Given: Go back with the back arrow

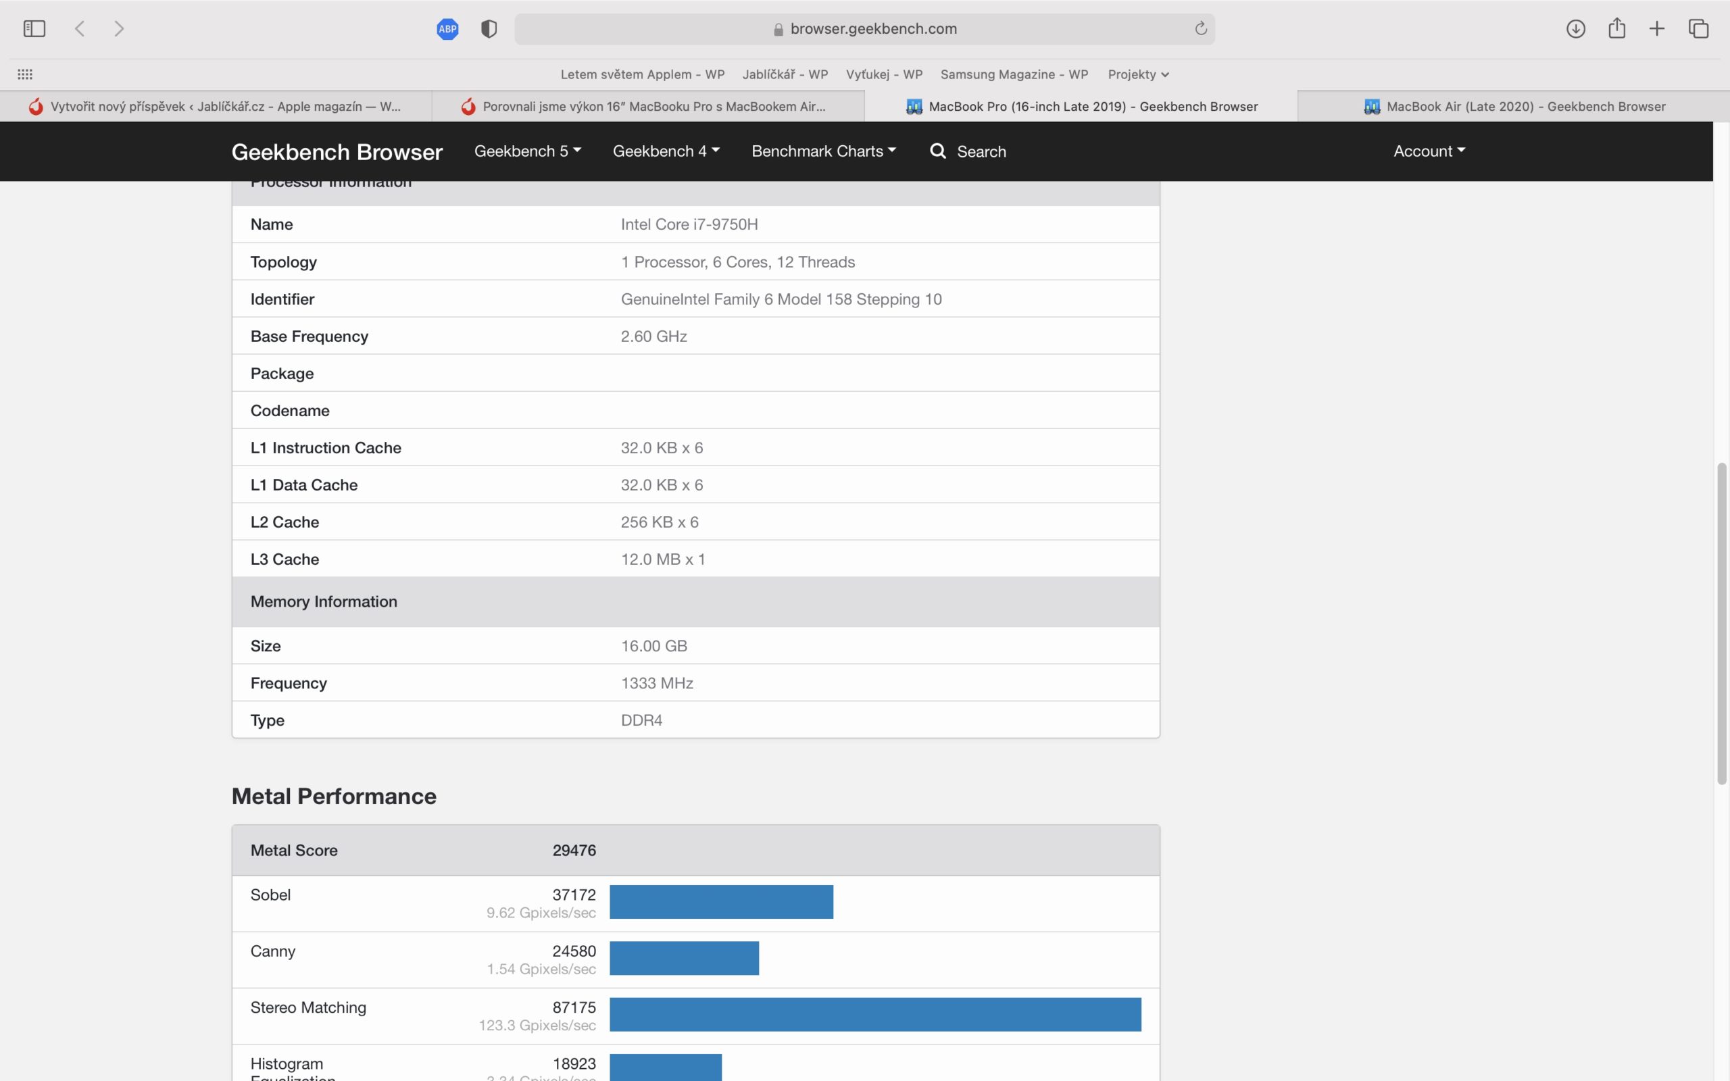Looking at the screenshot, I should (80, 28).
